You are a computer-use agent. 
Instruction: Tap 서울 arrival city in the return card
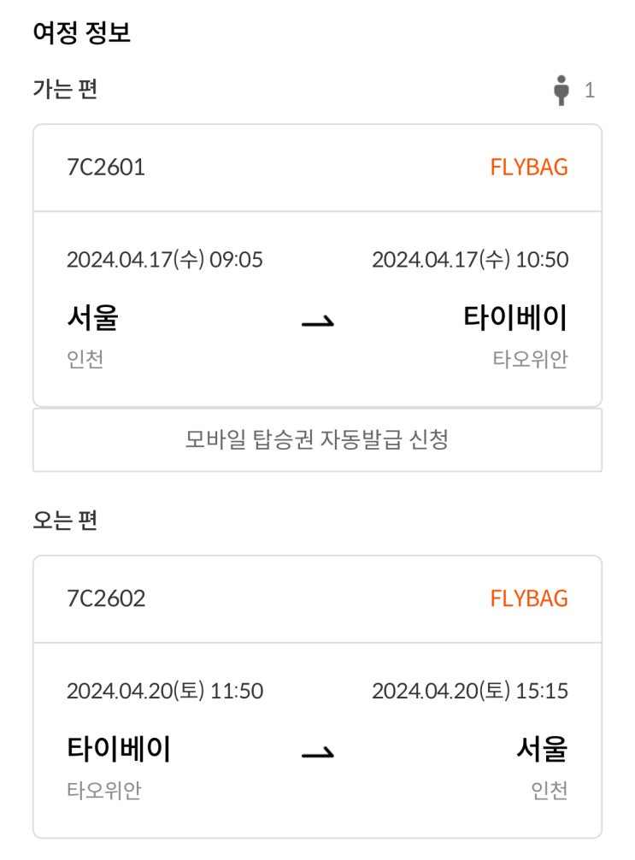pos(542,750)
